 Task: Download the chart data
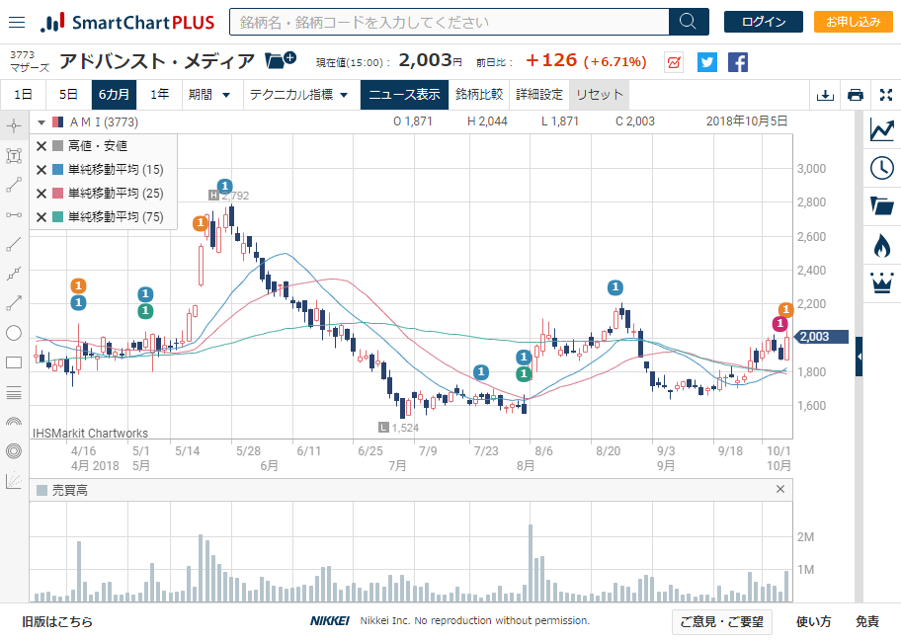point(825,95)
